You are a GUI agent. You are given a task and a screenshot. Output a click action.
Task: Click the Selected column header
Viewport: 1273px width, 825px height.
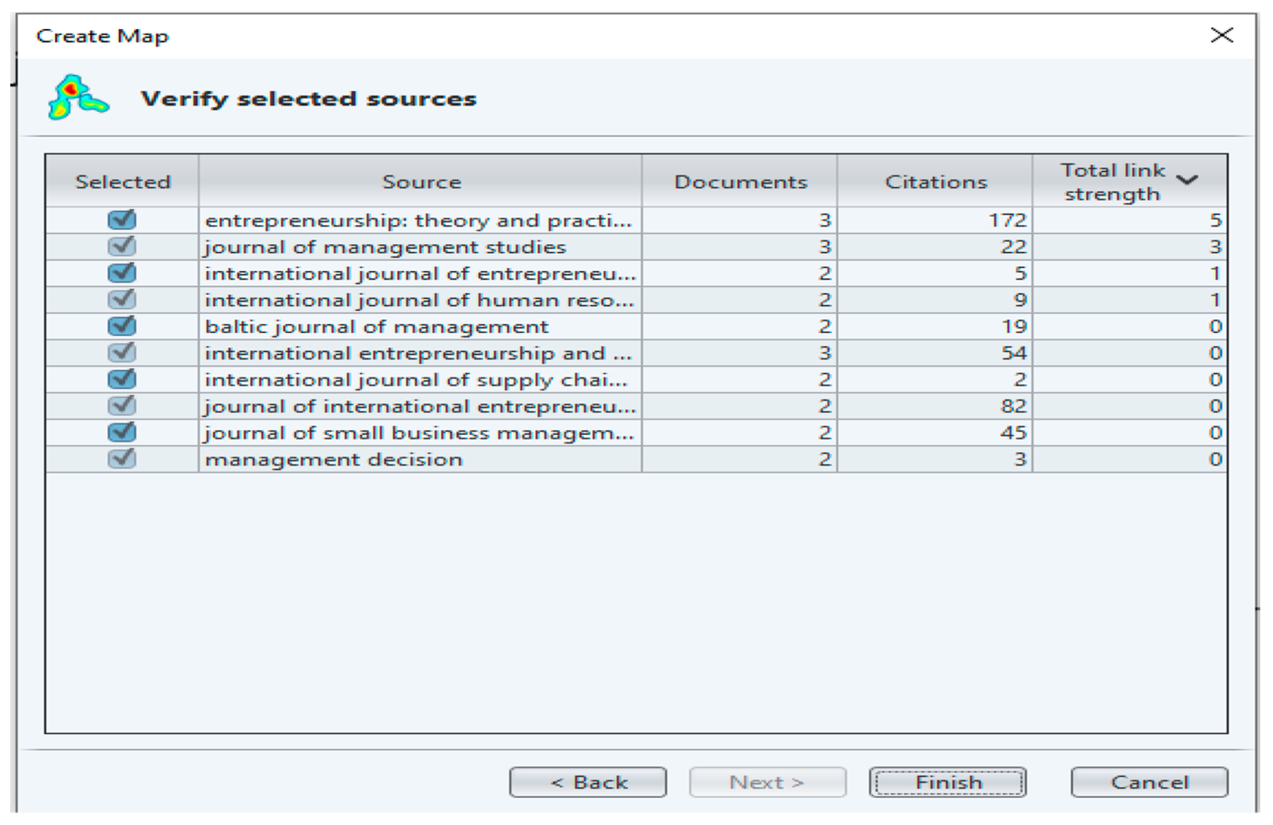pyautogui.click(x=123, y=182)
